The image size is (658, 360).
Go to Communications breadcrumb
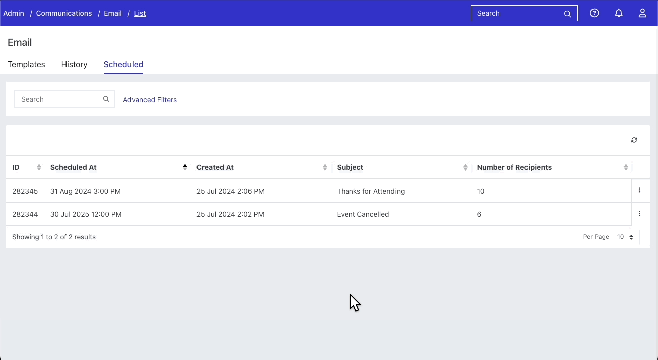pyautogui.click(x=64, y=13)
